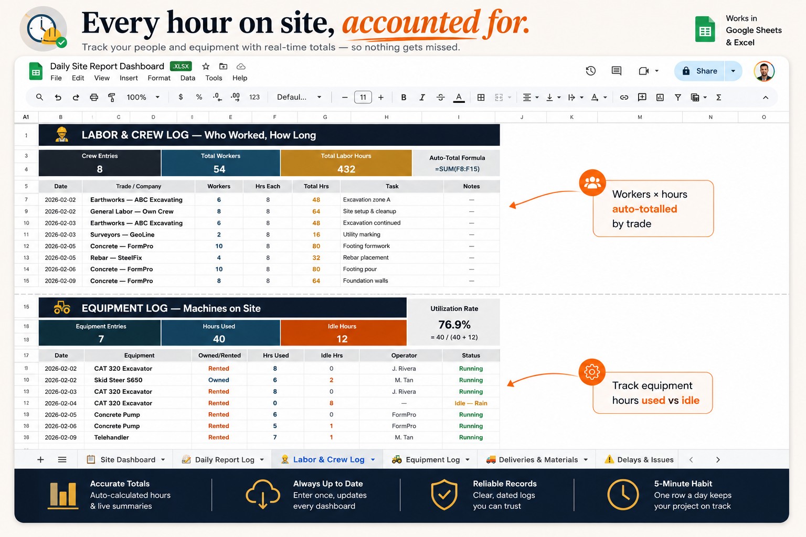Open the comments panel icon

pos(617,71)
